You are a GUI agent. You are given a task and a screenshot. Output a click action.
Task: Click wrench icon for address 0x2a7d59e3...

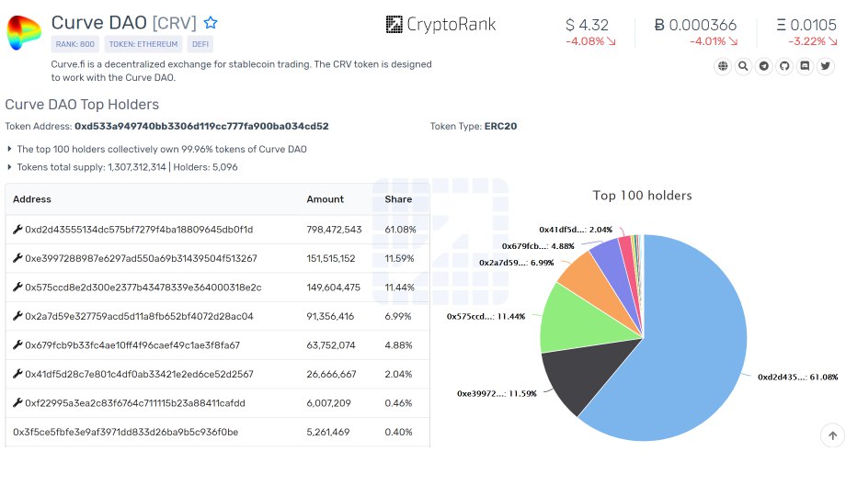click(x=17, y=316)
